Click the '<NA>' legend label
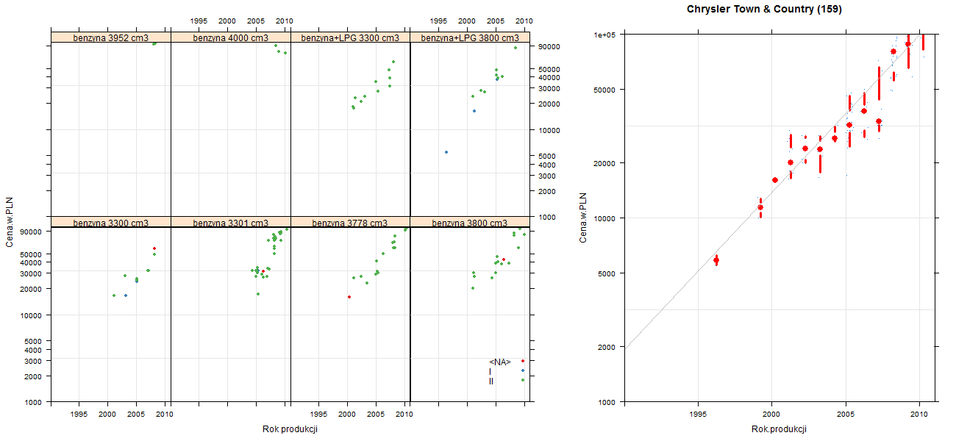This screenshot has width=956, height=441. [x=500, y=362]
